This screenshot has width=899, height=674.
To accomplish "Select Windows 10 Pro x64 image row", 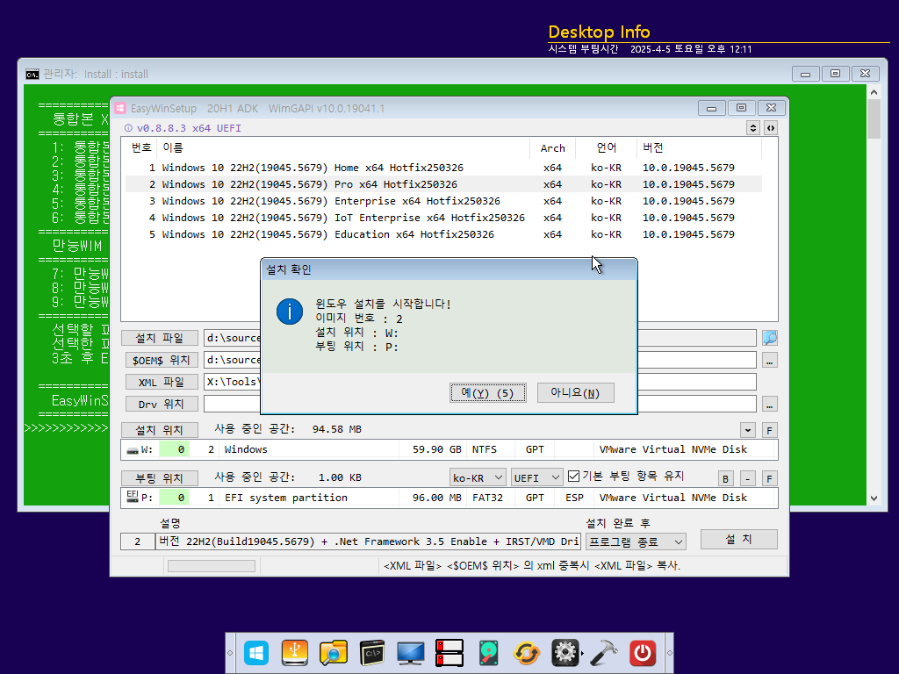I will (x=443, y=184).
